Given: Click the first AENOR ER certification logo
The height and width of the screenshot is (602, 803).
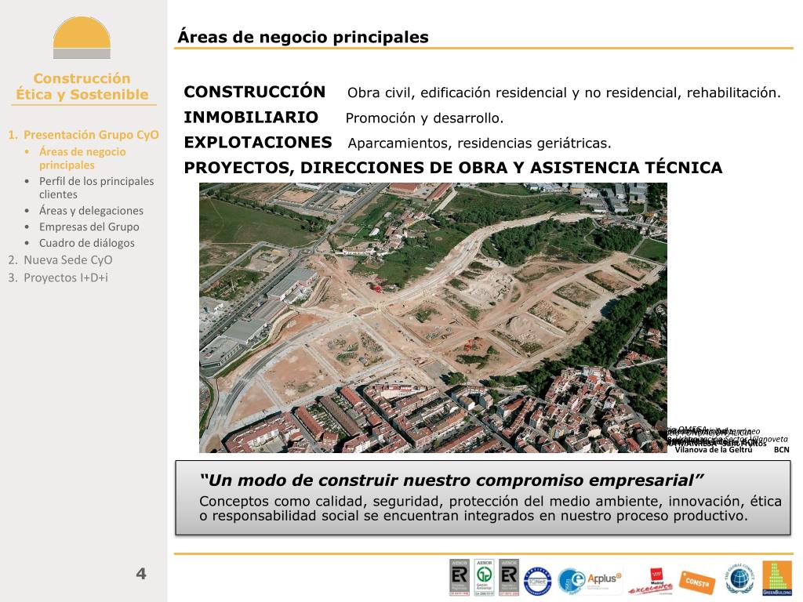Looking at the screenshot, I should (x=460, y=578).
